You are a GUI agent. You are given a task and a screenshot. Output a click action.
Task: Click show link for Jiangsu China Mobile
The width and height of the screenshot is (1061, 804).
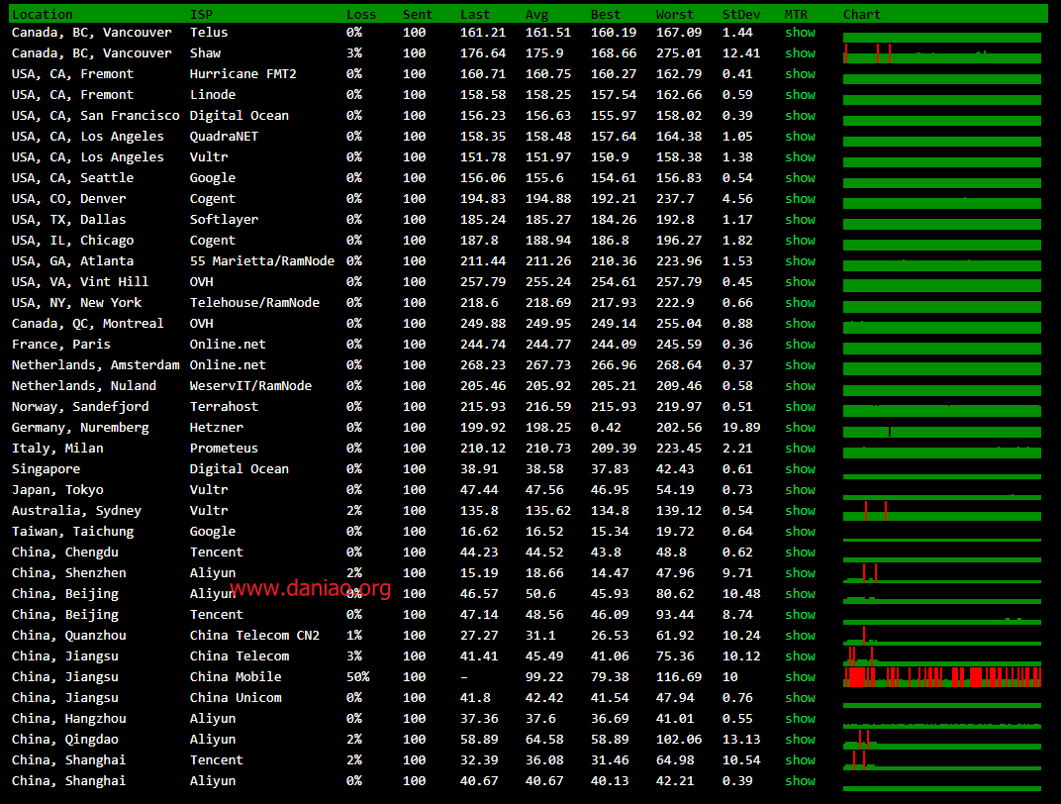[x=800, y=677]
